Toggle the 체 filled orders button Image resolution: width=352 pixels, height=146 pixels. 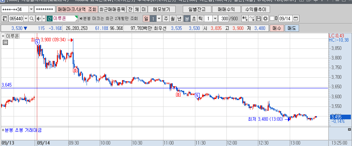point(137,9)
